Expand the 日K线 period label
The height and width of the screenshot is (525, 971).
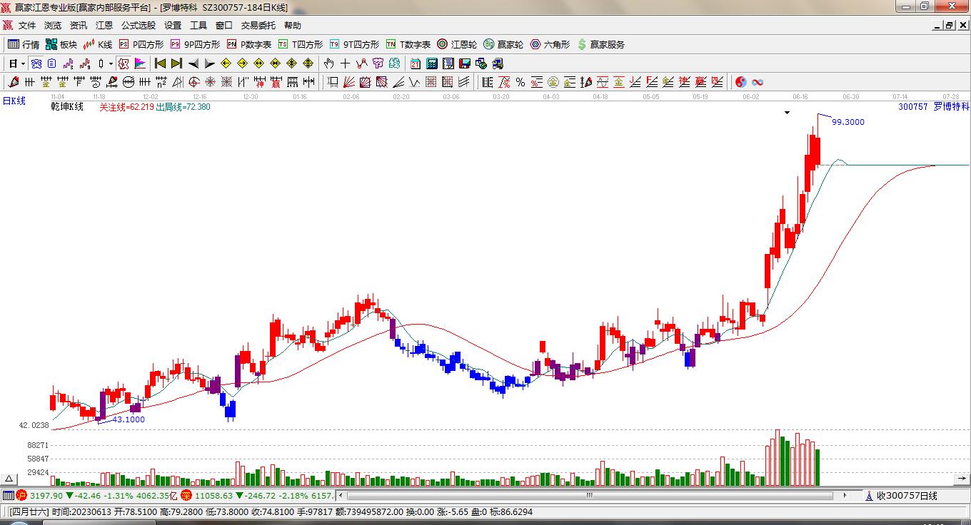tap(14, 101)
